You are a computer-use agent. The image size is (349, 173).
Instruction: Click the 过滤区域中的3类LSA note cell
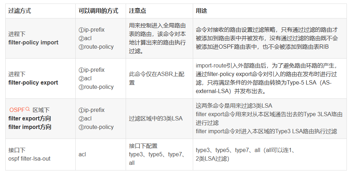pos(156,119)
